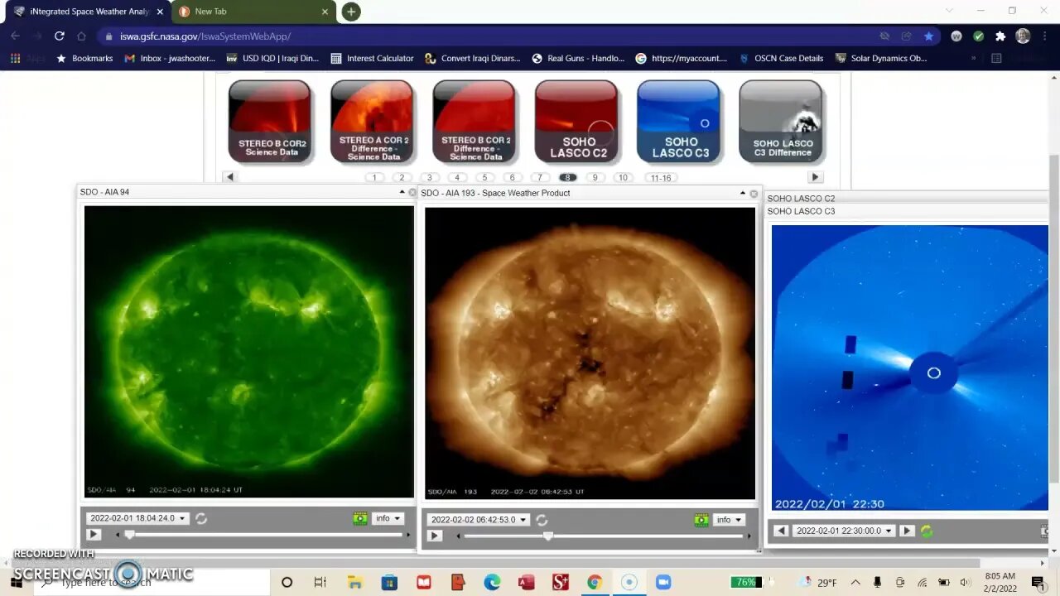
Task: Click the AIA 94 slider right arrow
Action: (x=408, y=535)
